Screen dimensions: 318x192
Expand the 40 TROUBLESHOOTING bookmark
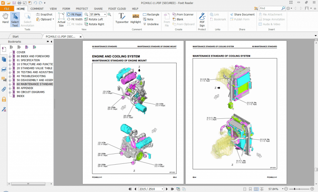pyautogui.click(x=10, y=76)
